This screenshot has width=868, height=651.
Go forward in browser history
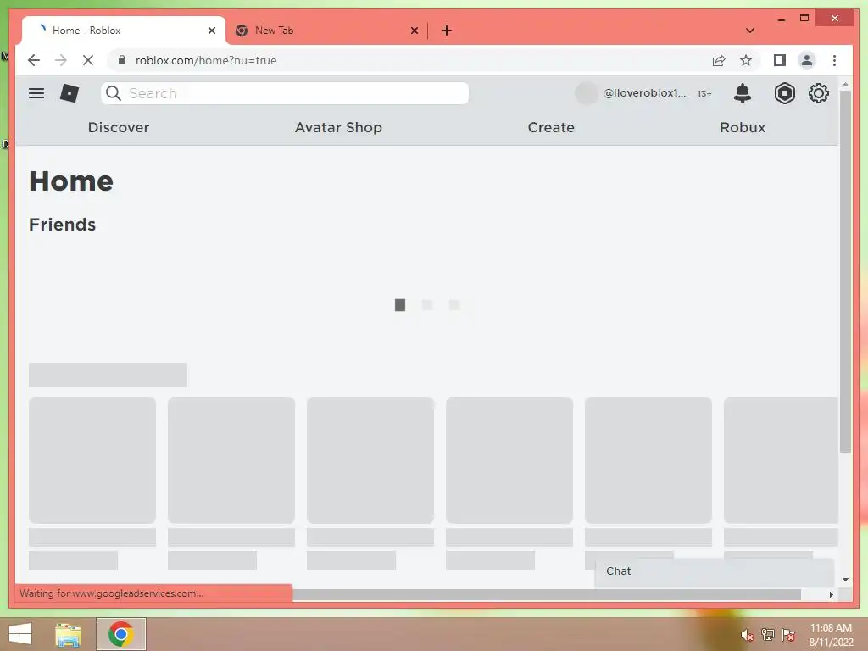coord(61,60)
